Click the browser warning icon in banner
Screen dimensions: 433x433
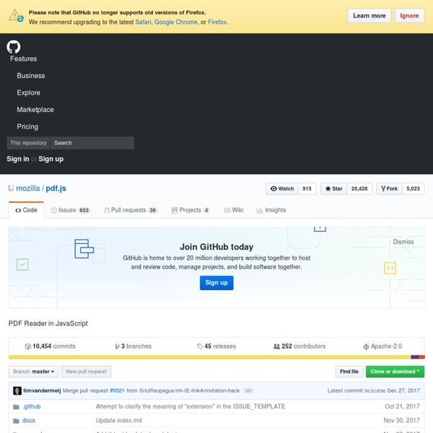tap(16, 16)
